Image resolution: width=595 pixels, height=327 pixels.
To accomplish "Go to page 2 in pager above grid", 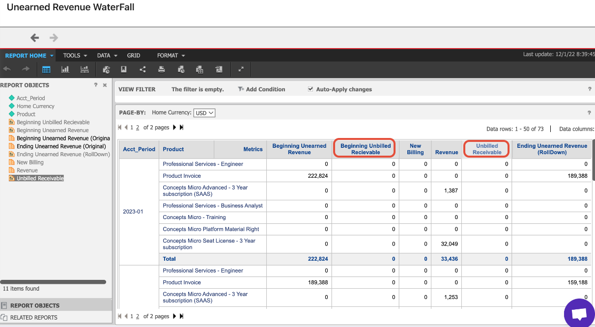I will pyautogui.click(x=138, y=128).
